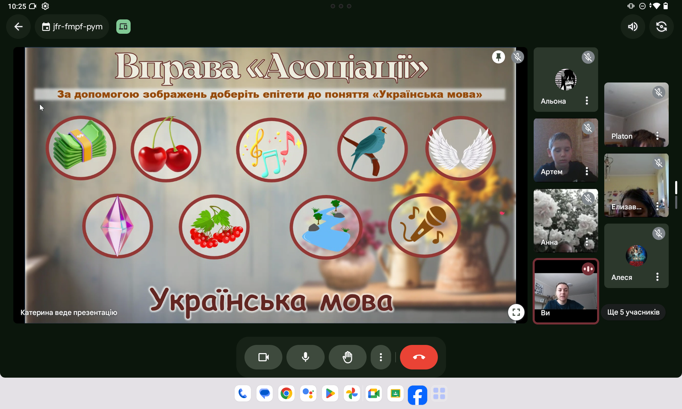
Task: Select your own video tile labeled Ви
Action: tap(565, 291)
